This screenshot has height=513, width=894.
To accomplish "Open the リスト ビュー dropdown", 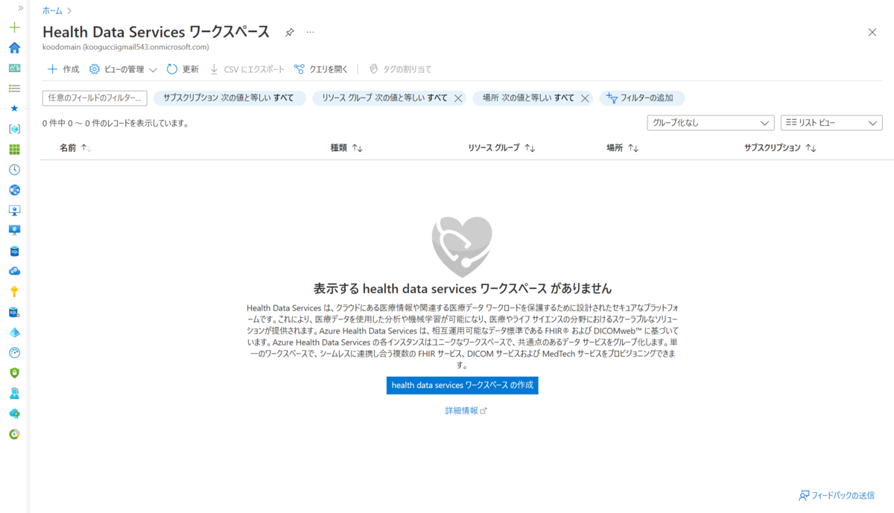I will tap(831, 123).
